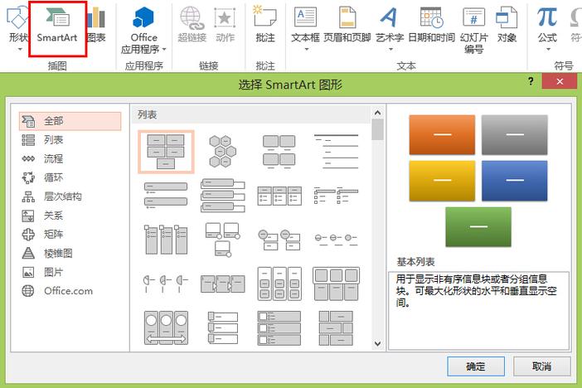Select the Office.com category
The width and height of the screenshot is (582, 388).
coord(70,291)
